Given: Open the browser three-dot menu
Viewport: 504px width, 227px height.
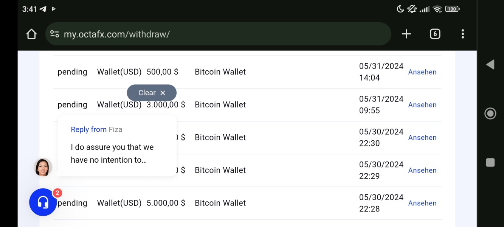Looking at the screenshot, I should (x=462, y=34).
